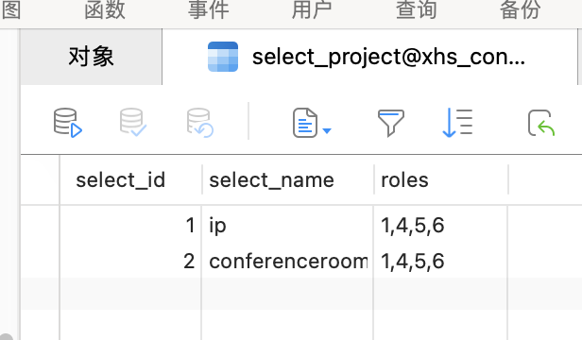Open the 函数 toolbar item
582x340 pixels.
coord(105,9)
